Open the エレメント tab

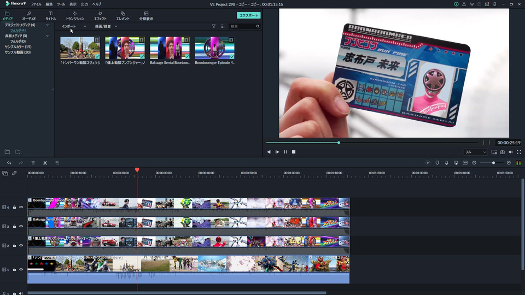[x=122, y=16]
